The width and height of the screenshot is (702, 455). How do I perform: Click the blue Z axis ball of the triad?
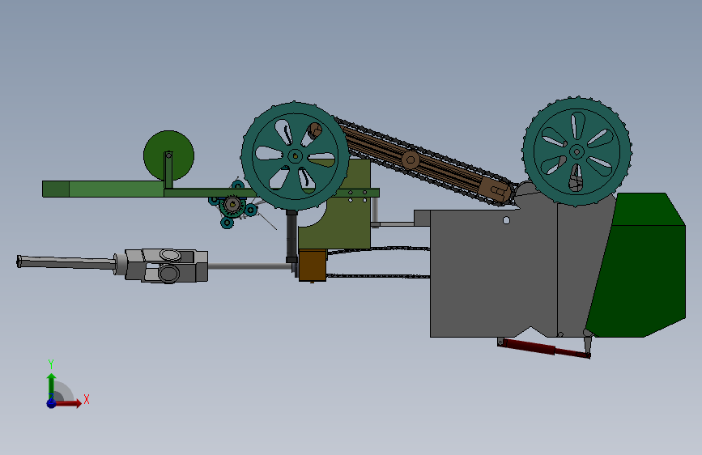tap(51, 403)
